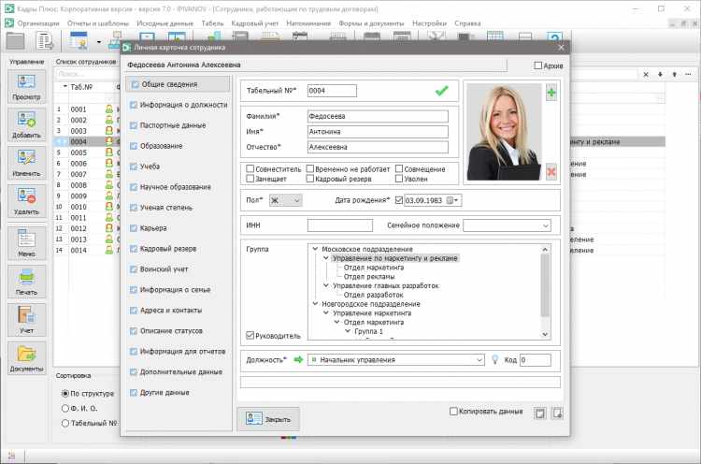This screenshot has width=701, height=464.
Task: Click the light bulb icon near Код
Action: click(x=494, y=359)
